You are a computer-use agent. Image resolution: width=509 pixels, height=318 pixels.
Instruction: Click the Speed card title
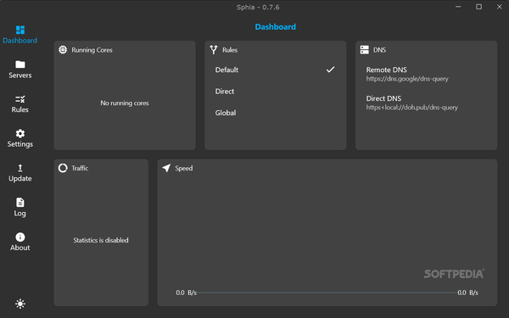pos(184,168)
